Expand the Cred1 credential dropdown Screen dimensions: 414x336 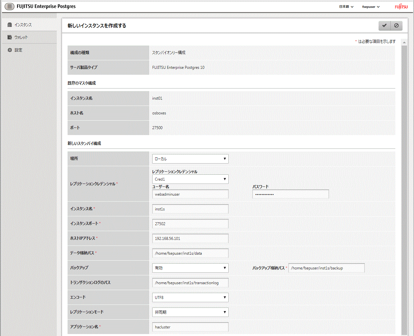point(190,179)
